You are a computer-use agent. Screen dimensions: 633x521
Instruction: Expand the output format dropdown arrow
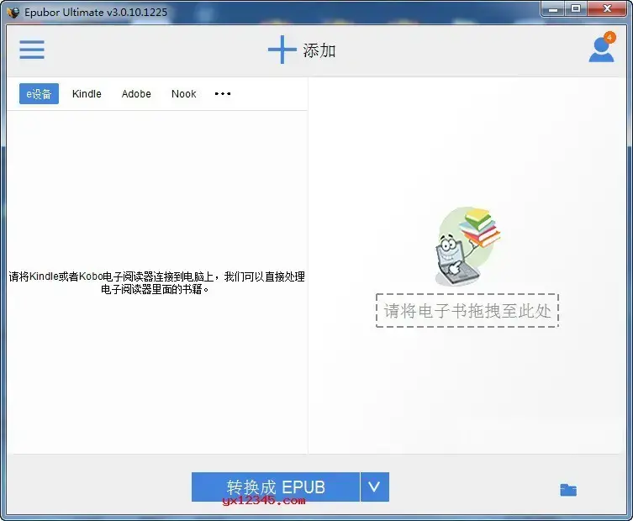[x=375, y=487]
